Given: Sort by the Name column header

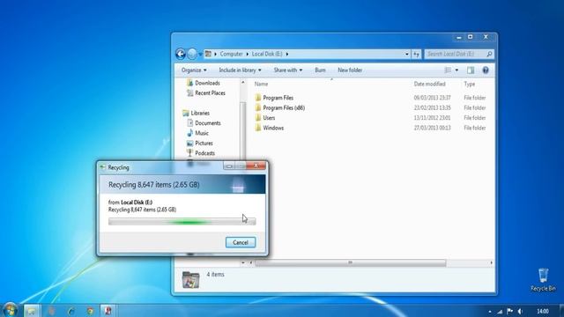Looking at the screenshot, I should 261,84.
